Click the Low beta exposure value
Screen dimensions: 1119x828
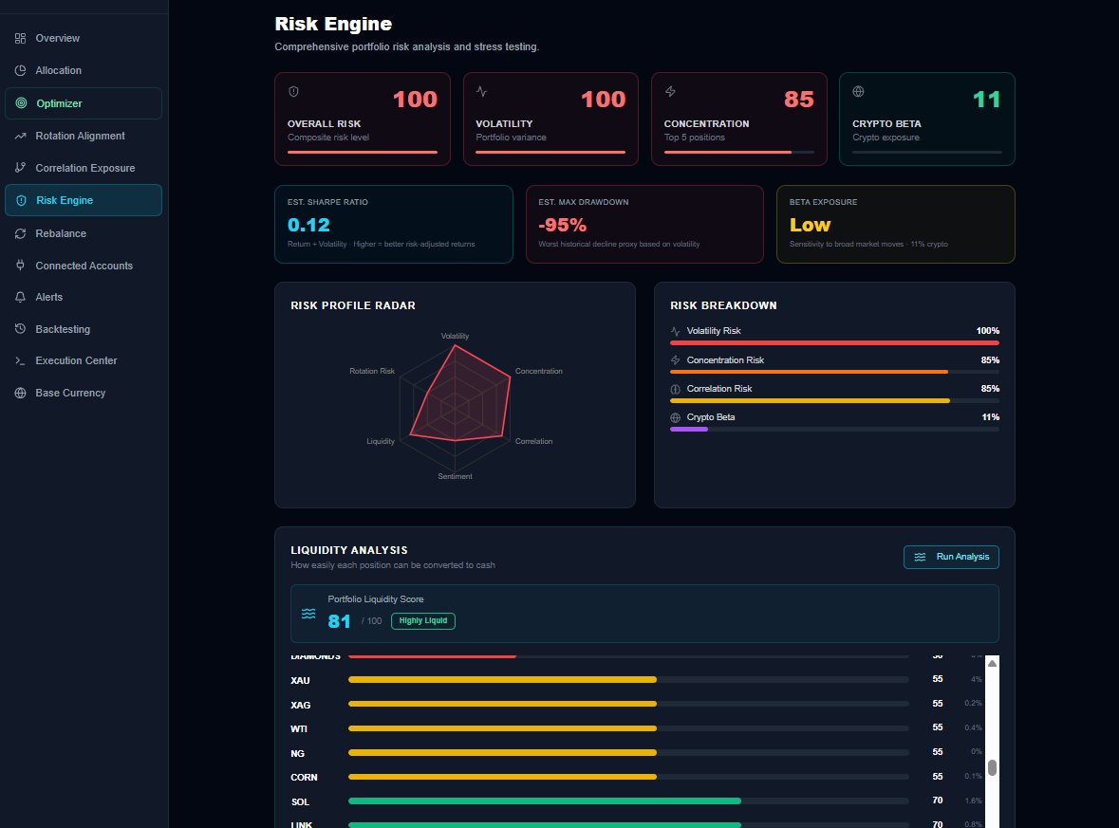click(810, 226)
